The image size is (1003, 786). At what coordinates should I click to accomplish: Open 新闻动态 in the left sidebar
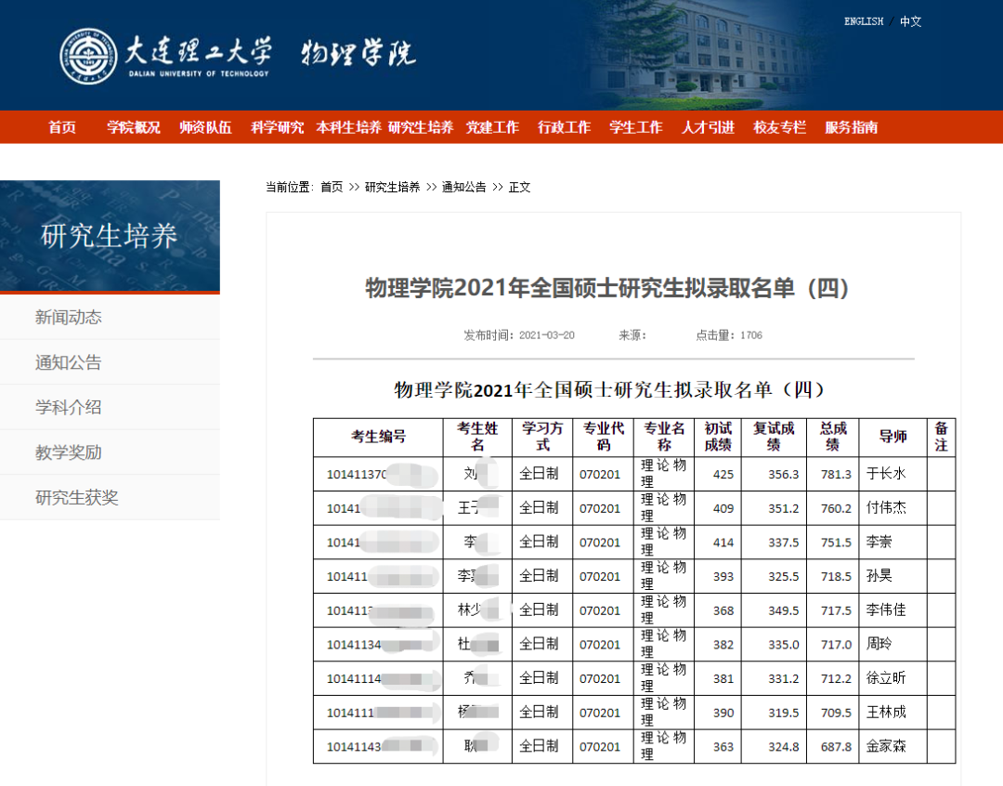tap(69, 318)
